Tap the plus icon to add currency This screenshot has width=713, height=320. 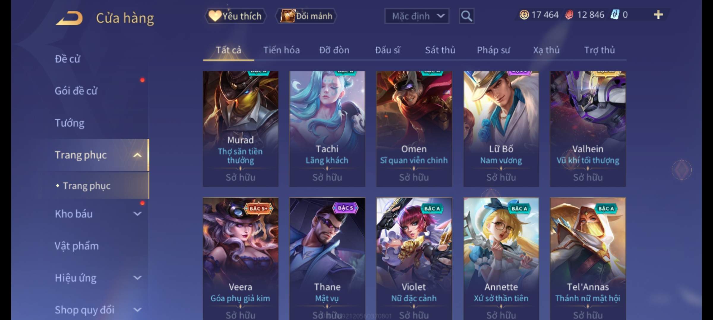(x=658, y=15)
